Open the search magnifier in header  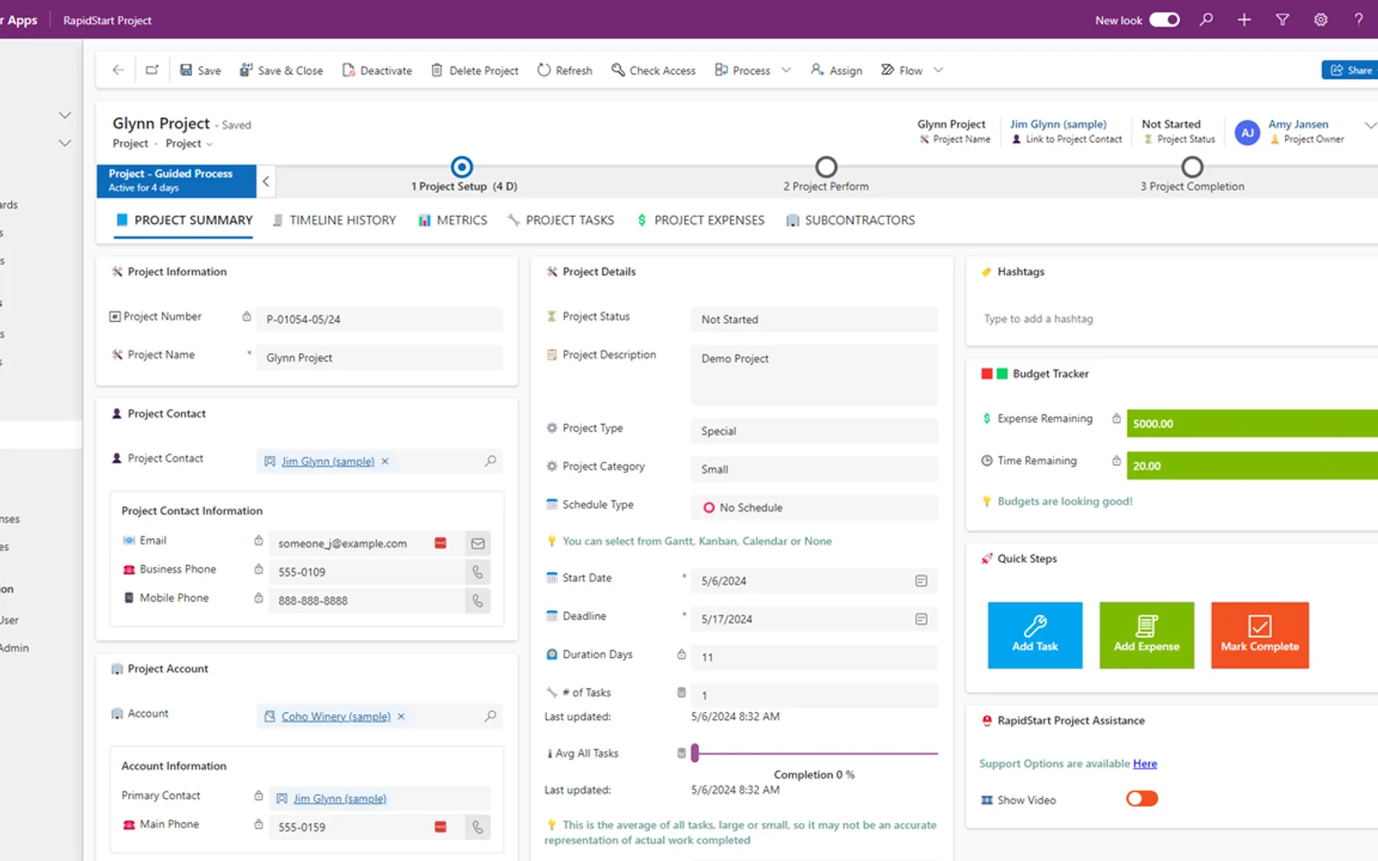[1207, 20]
